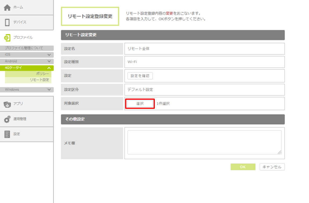Click the Apps icon in the sidebar
The height and width of the screenshot is (203, 309).
(x=7, y=104)
